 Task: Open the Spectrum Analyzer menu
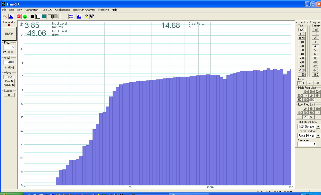click(84, 10)
